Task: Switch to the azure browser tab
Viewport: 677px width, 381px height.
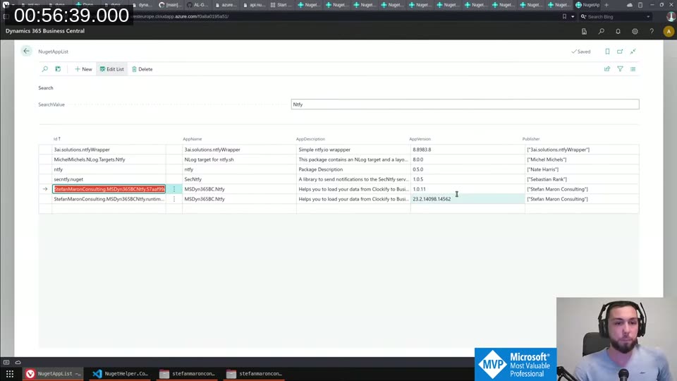Action: pos(226,5)
